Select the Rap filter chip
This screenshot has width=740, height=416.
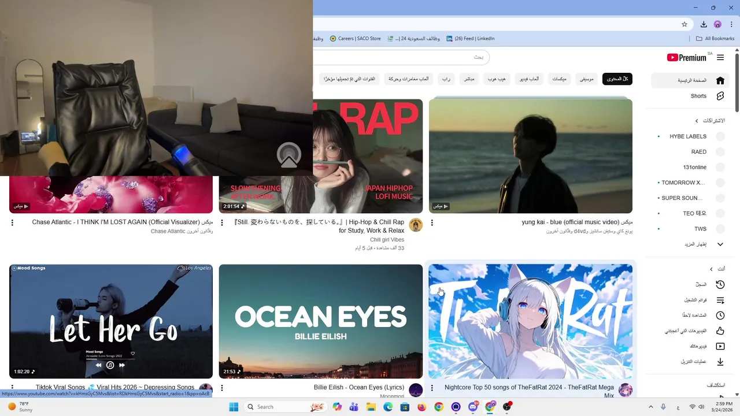point(446,79)
